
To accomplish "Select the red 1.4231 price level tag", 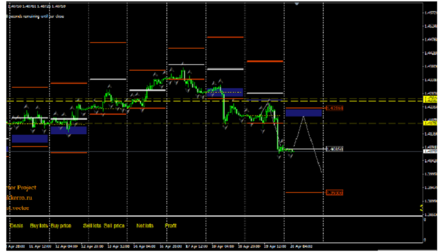I will coord(334,109).
